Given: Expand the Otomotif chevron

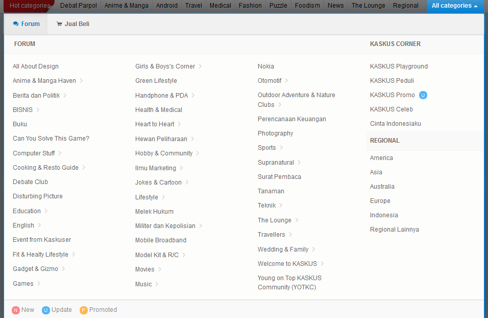Looking at the screenshot, I should click(287, 80).
